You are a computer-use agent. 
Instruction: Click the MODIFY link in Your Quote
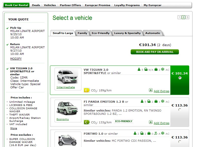(16, 59)
